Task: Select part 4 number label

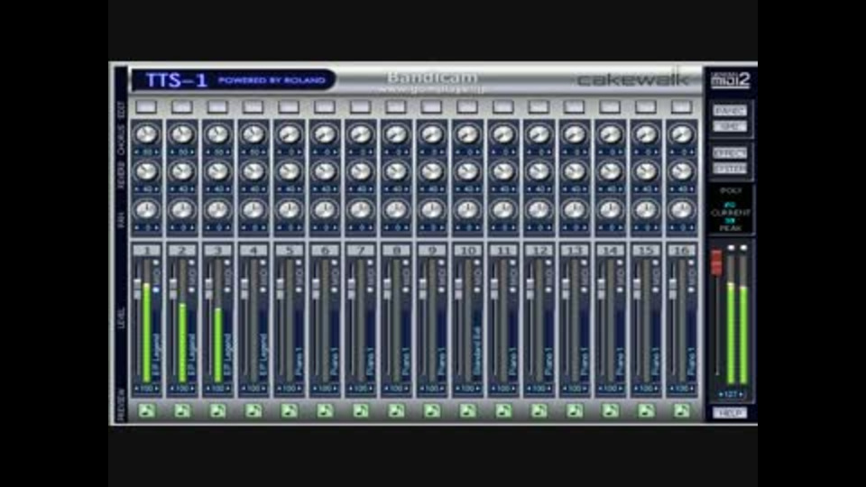Action: (x=253, y=250)
